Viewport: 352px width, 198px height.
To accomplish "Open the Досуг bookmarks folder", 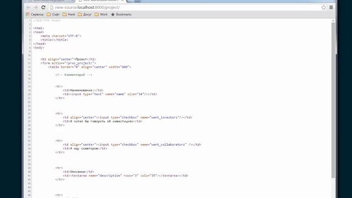I will click(x=85, y=14).
